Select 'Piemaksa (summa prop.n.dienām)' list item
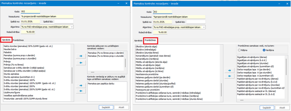 coord(20,55)
